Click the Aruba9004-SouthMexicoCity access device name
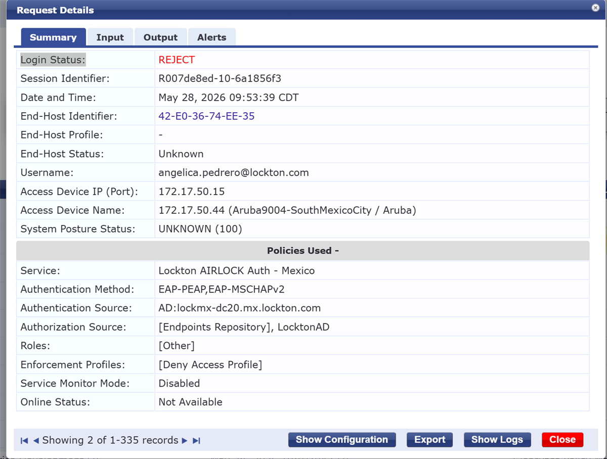The height and width of the screenshot is (459, 607). pos(287,210)
